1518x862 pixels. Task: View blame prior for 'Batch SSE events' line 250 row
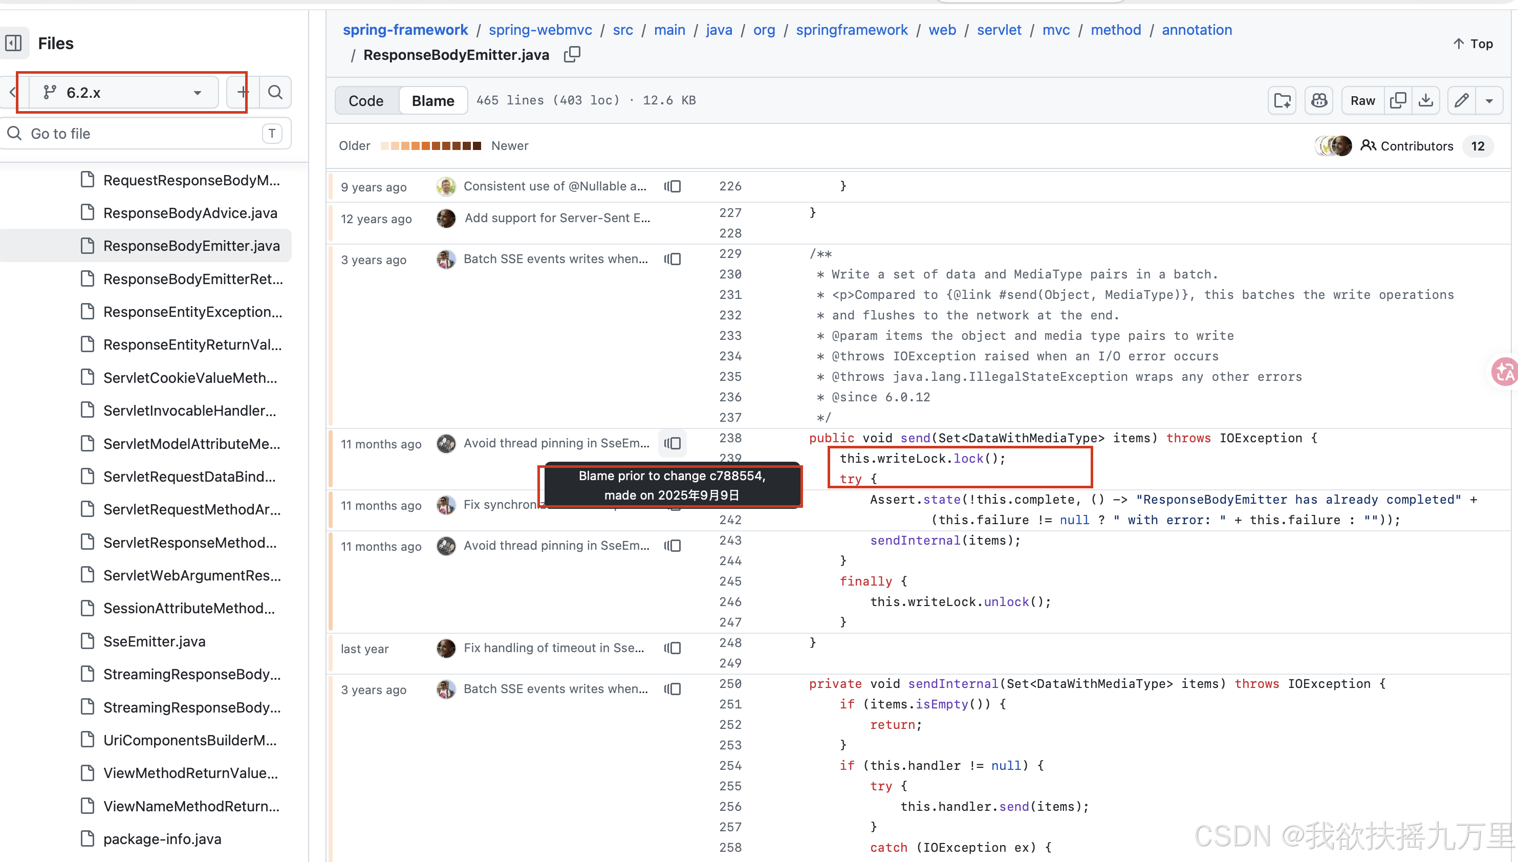coord(673,689)
